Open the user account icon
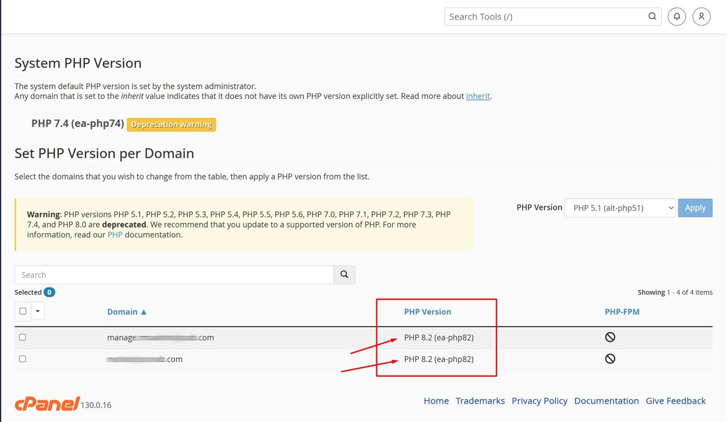Image resolution: width=727 pixels, height=422 pixels. click(701, 17)
